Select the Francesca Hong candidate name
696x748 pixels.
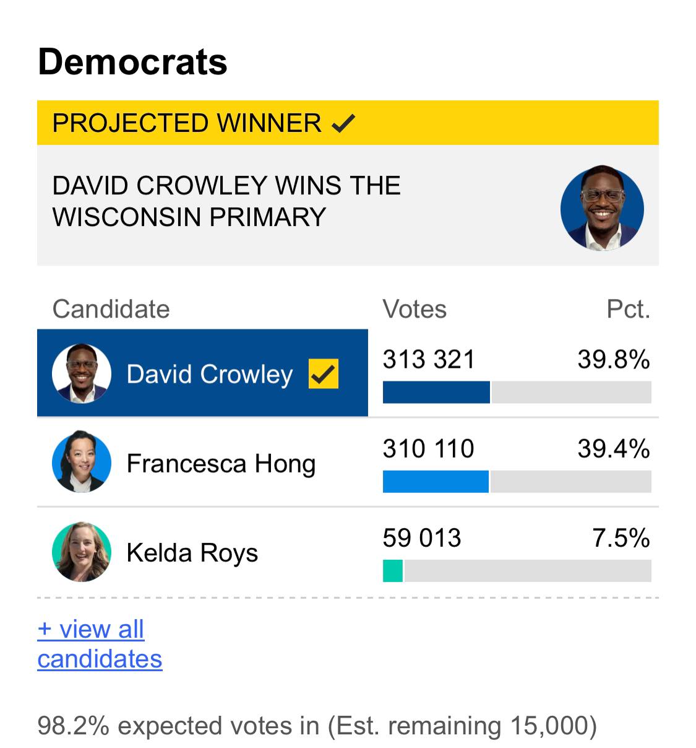point(221,463)
